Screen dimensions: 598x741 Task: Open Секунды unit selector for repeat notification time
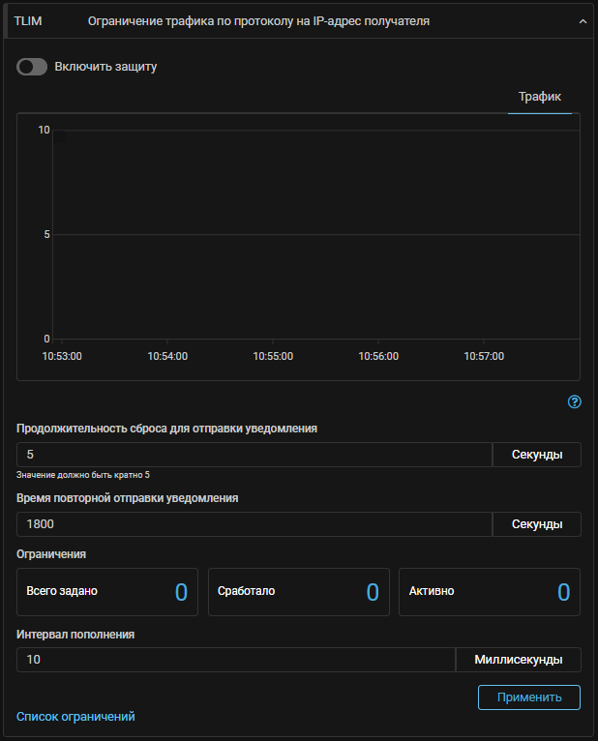tap(536, 524)
